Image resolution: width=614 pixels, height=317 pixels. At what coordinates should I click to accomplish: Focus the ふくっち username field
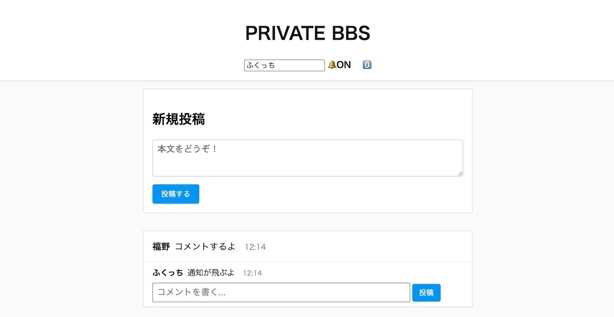(x=284, y=65)
